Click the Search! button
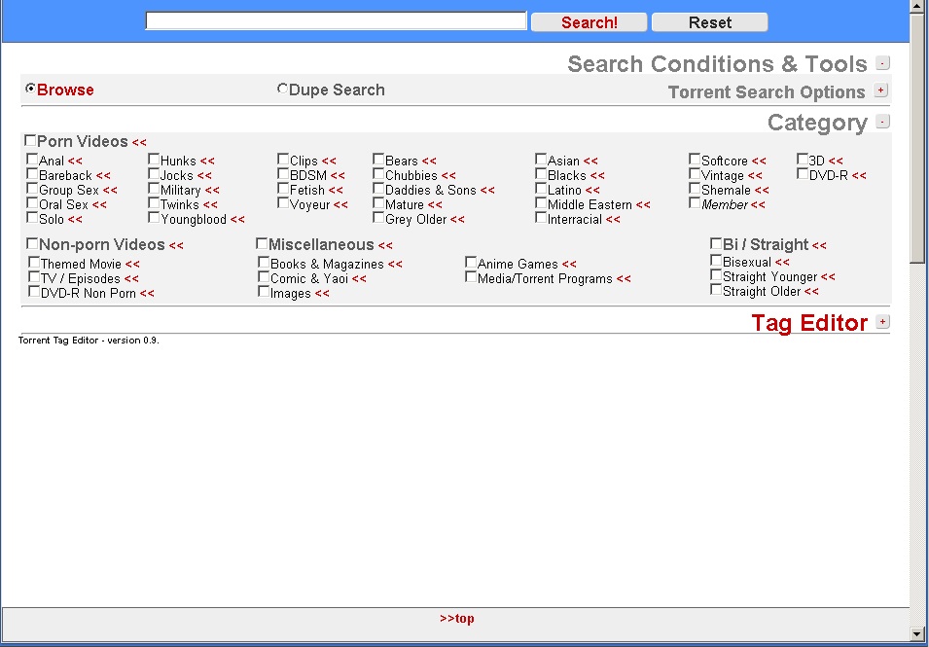Image resolution: width=929 pixels, height=647 pixels. point(589,22)
